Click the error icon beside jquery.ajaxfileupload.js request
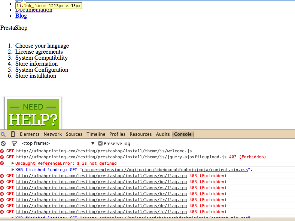This screenshot has height=221, width=295. [2, 157]
